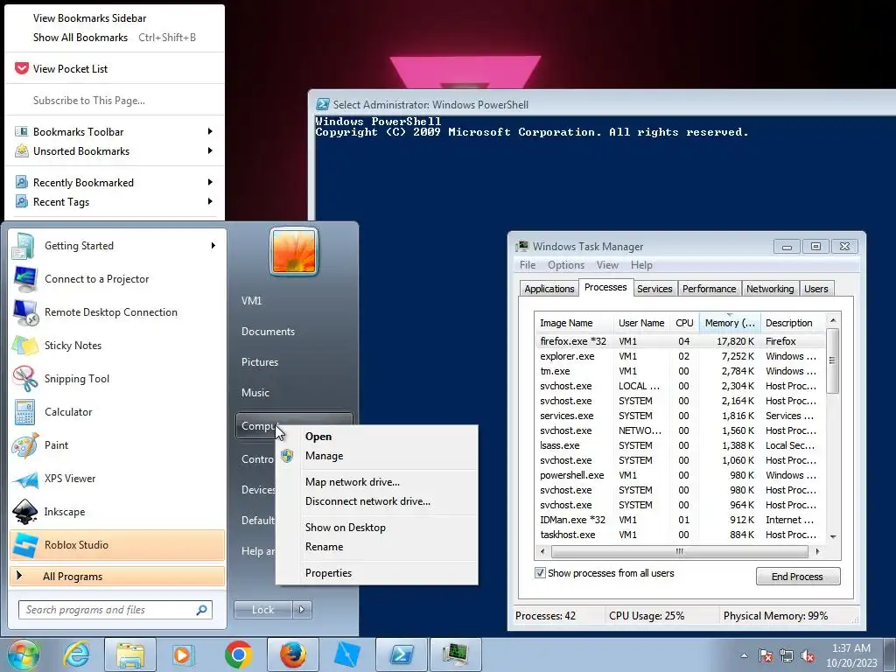Click the End Process button
The image size is (896, 672).
(798, 576)
